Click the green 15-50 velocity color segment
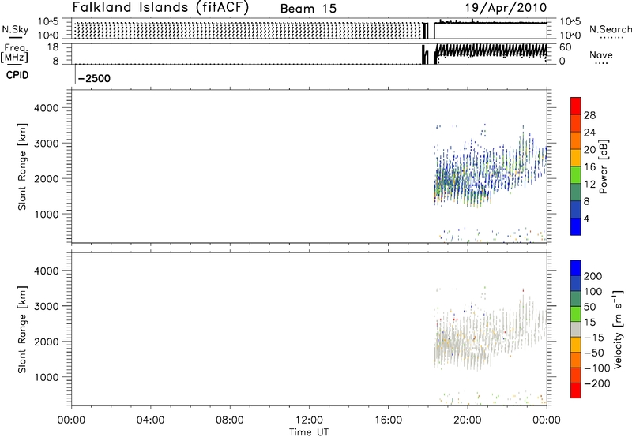The width and height of the screenshot is (632, 437). click(576, 314)
